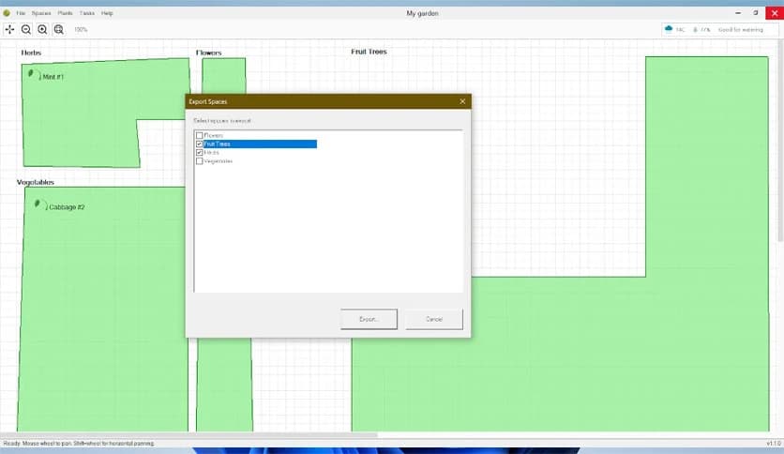
Task: Click the zoom out magnifier icon
Action: (26, 29)
